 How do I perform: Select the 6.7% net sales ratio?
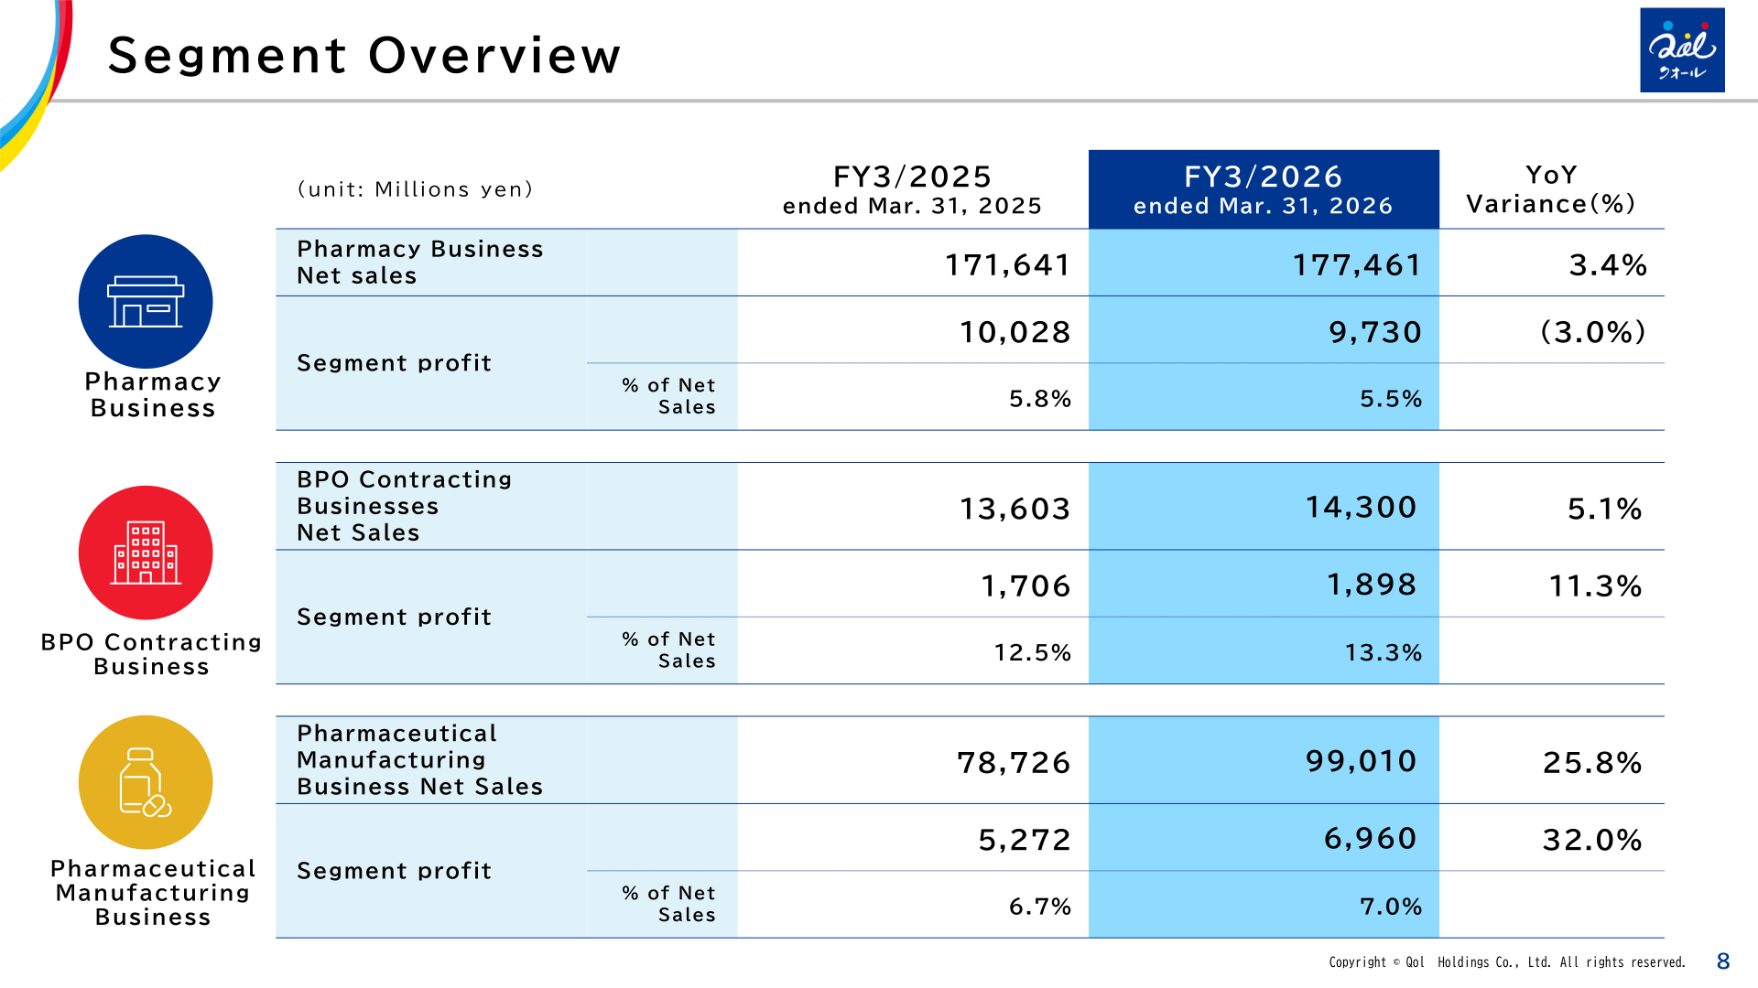[x=1040, y=907]
